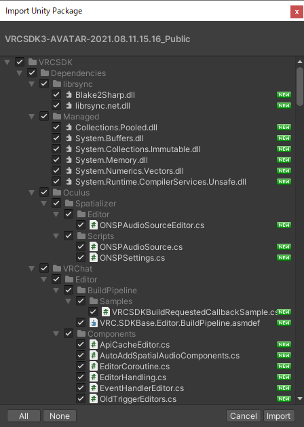Collapse the Dependencies folder
The width and height of the screenshot is (304, 427).
pyautogui.click(x=19, y=73)
